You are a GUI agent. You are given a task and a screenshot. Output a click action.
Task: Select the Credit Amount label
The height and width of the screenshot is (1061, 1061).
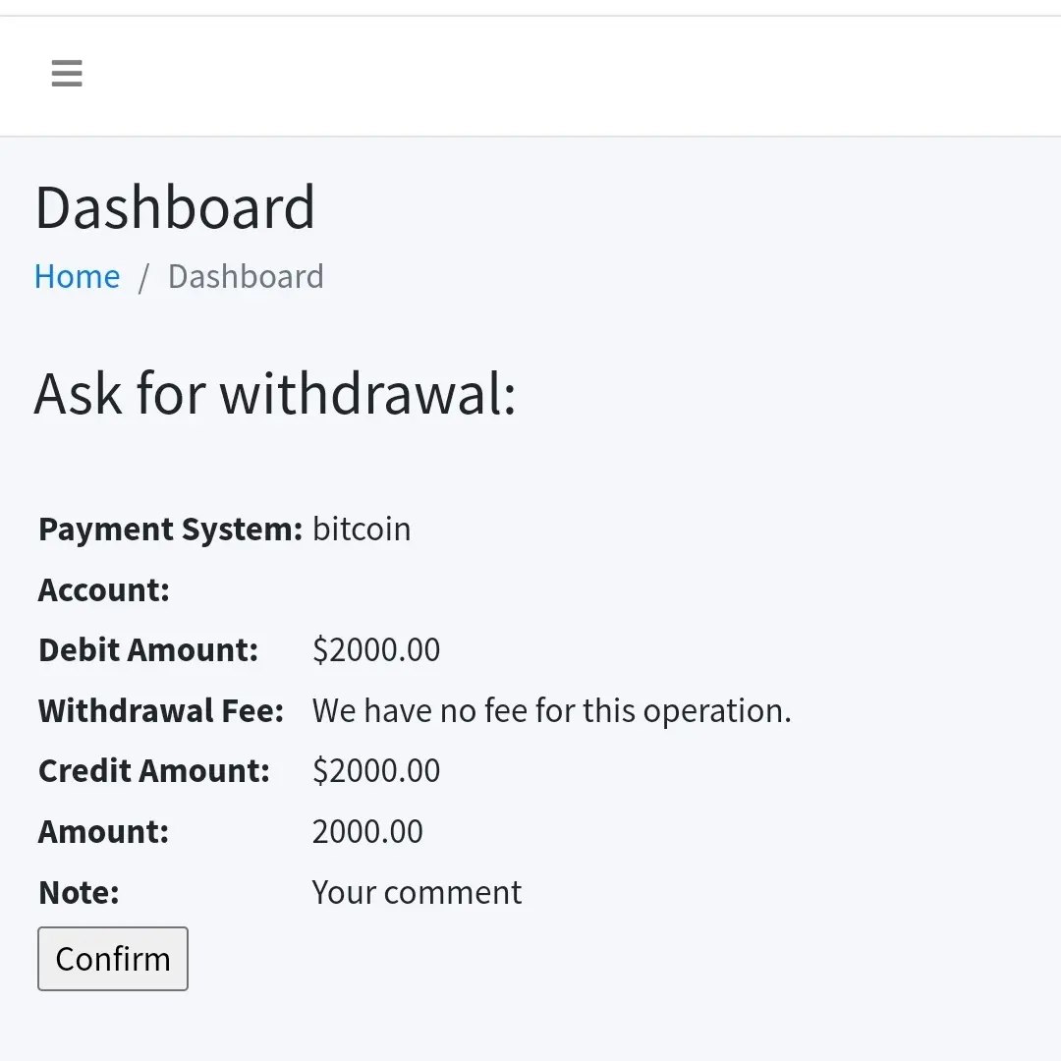(x=154, y=771)
